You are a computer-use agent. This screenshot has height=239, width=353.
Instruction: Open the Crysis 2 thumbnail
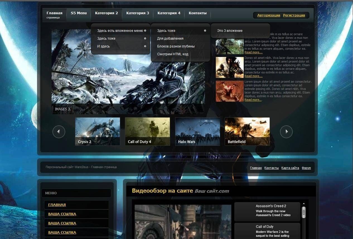tap(98, 132)
